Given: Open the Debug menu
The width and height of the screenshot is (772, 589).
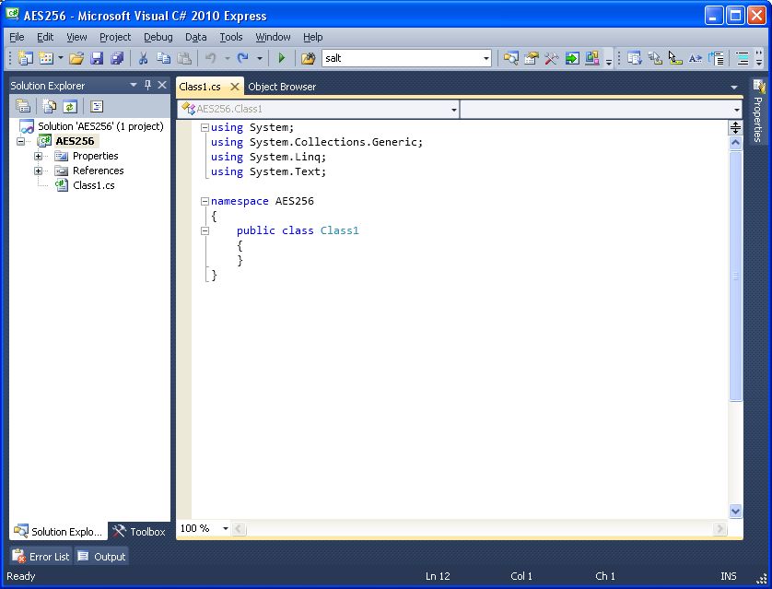Looking at the screenshot, I should pyautogui.click(x=158, y=37).
